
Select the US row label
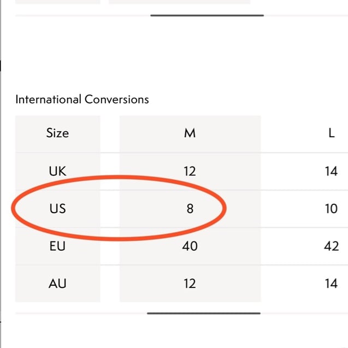57,208
